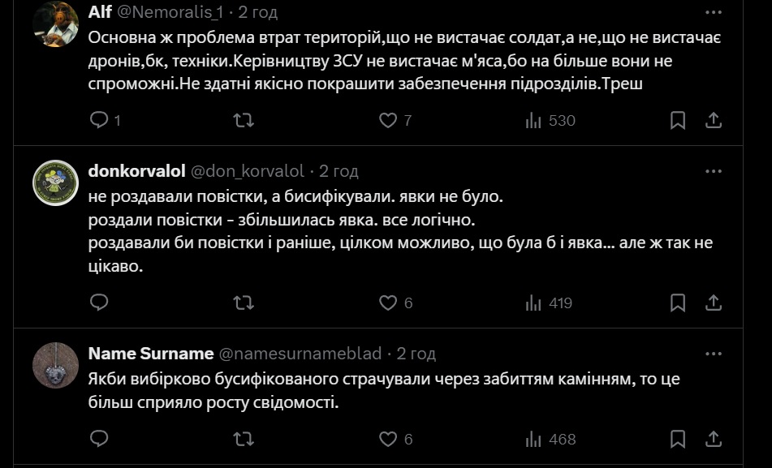Open more options on Name Surname's post

pos(714,354)
